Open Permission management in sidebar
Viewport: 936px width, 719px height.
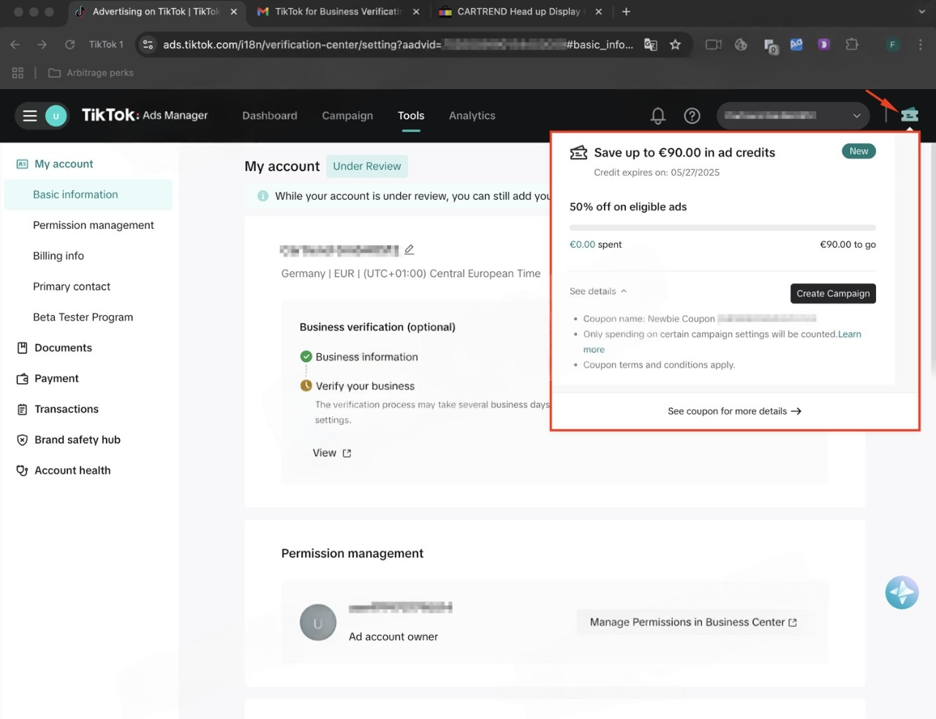(94, 225)
